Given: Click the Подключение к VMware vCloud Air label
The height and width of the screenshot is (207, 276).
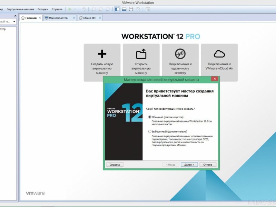Looking at the screenshot, I should pos(219,66).
